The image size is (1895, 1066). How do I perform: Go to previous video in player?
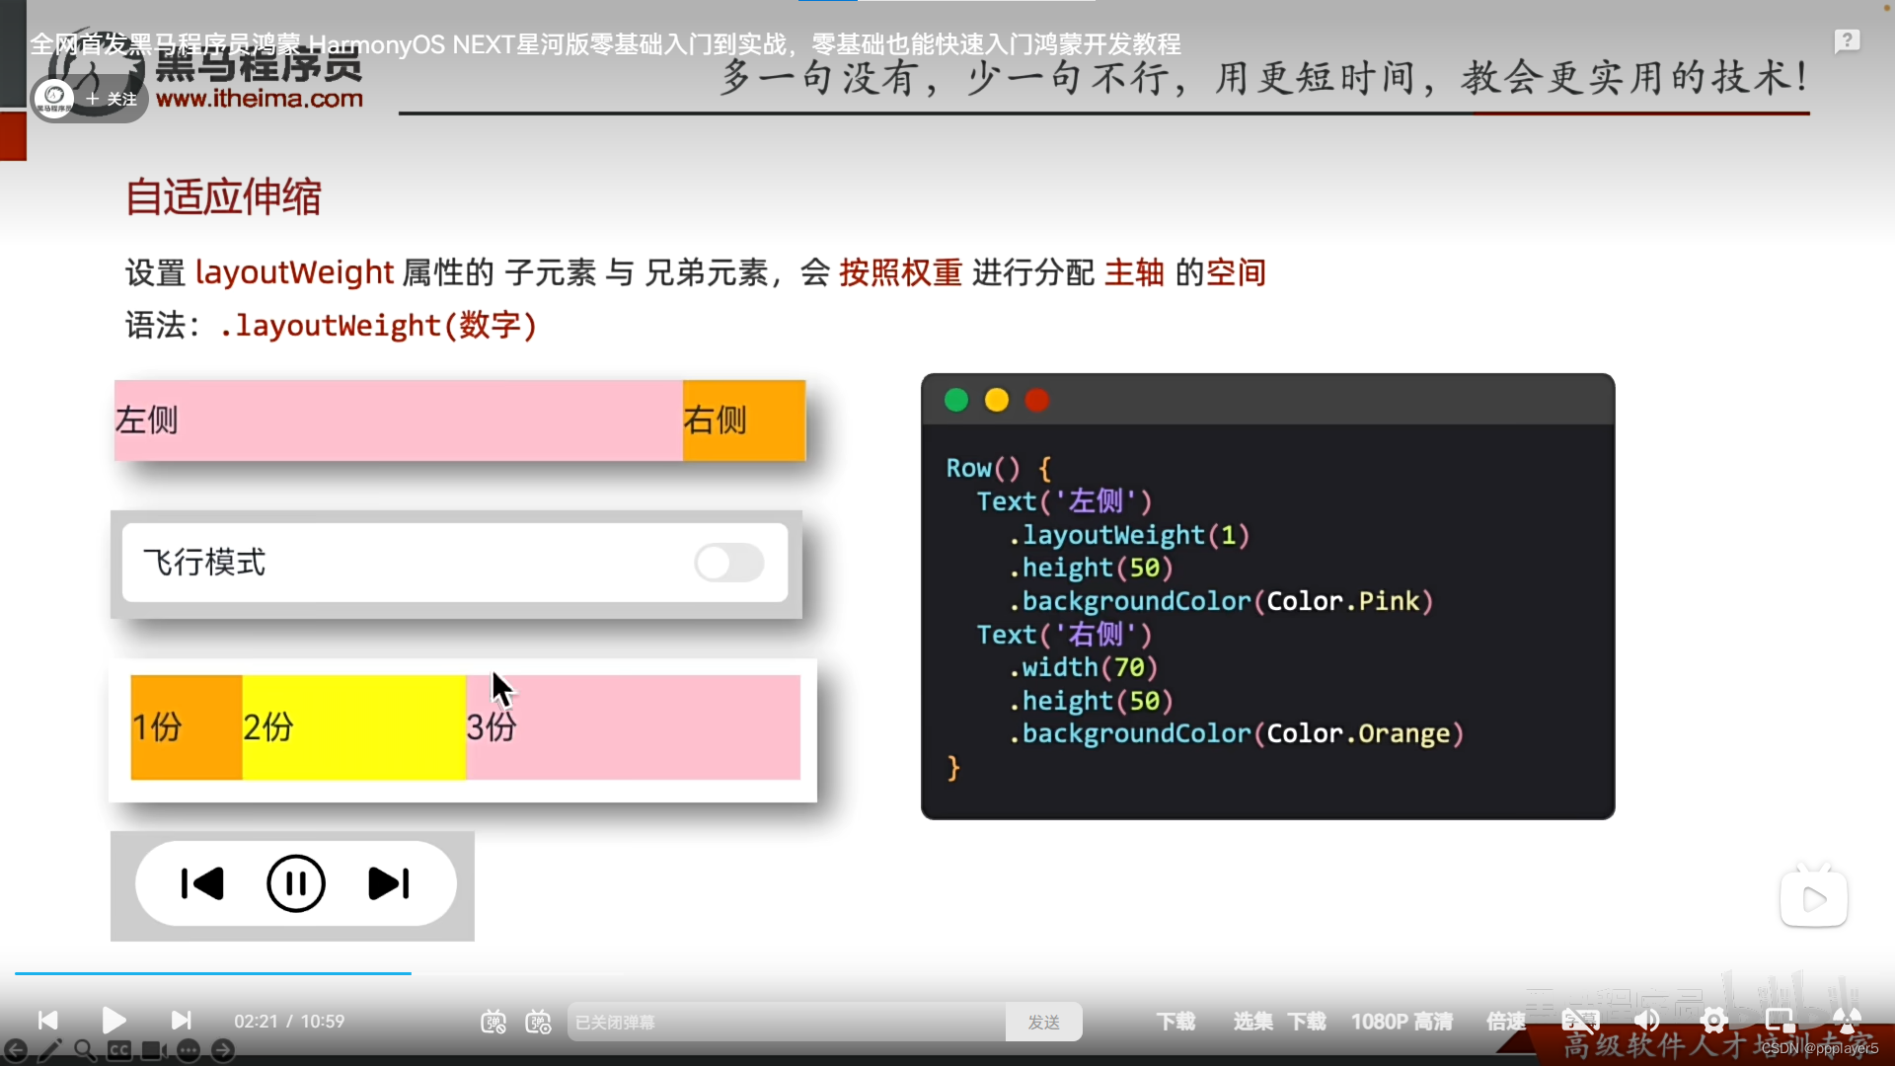pyautogui.click(x=47, y=1021)
